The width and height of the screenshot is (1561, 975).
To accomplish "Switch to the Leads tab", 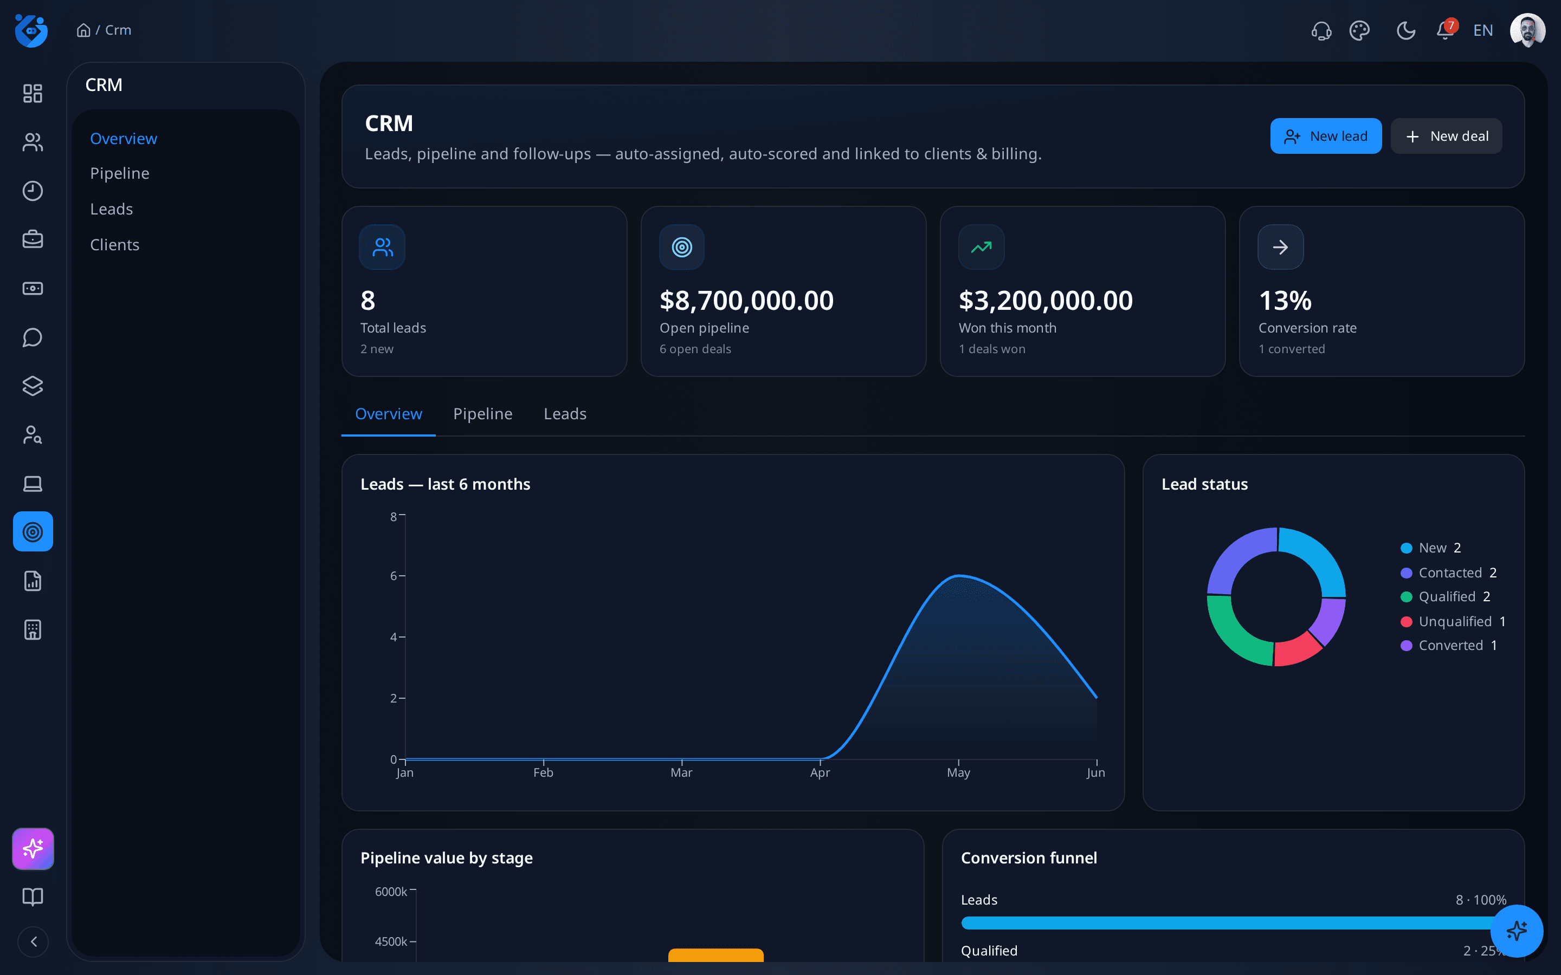I will (x=565, y=413).
